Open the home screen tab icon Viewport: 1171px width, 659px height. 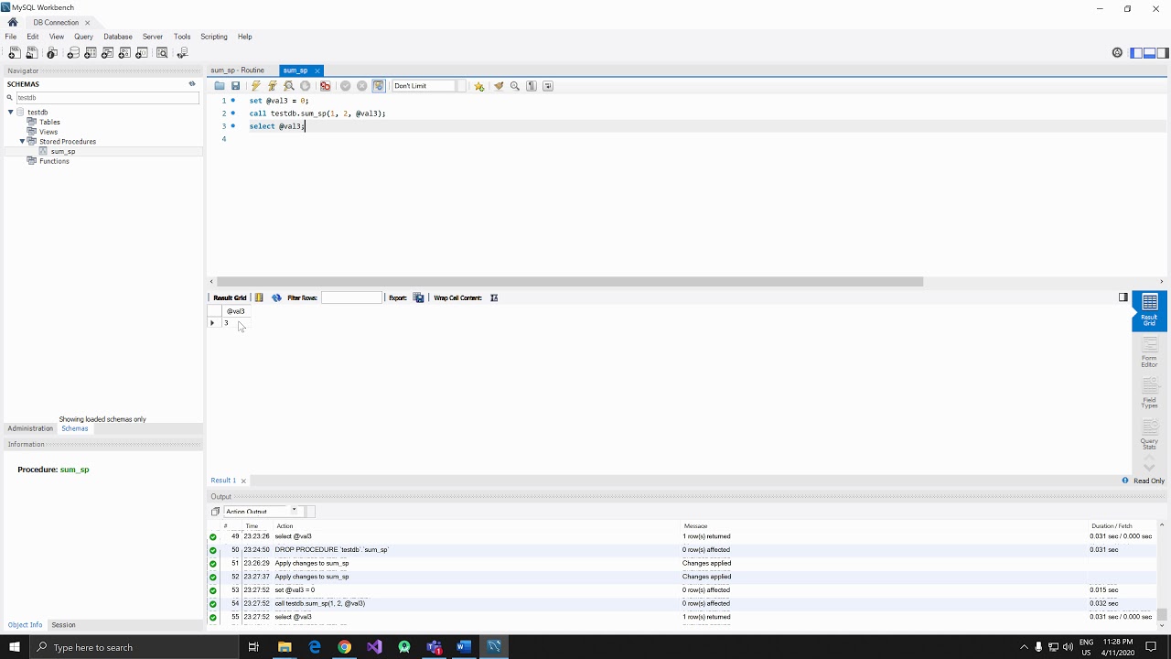click(x=13, y=22)
